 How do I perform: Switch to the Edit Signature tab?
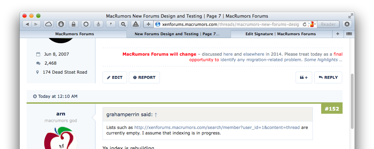pos(281,34)
